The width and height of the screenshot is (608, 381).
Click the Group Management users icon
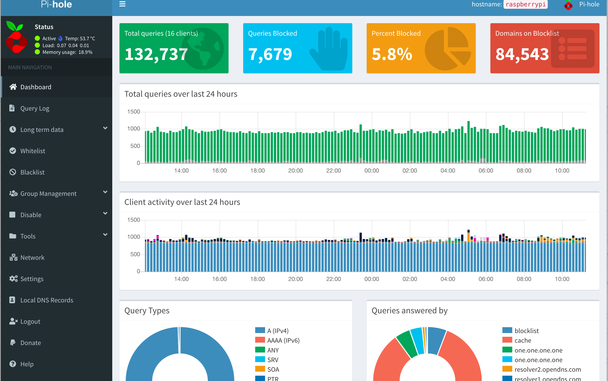coord(13,193)
